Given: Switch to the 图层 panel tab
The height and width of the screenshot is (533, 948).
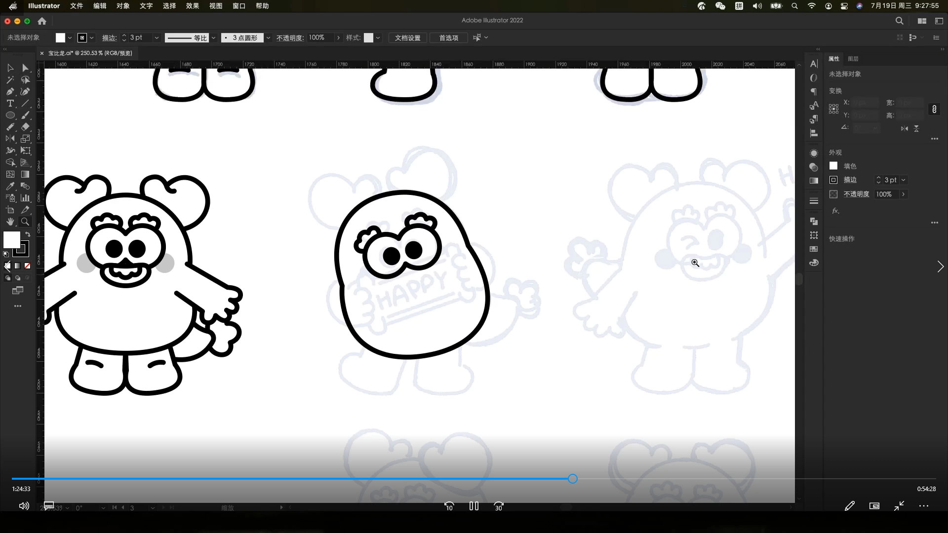Looking at the screenshot, I should [853, 59].
